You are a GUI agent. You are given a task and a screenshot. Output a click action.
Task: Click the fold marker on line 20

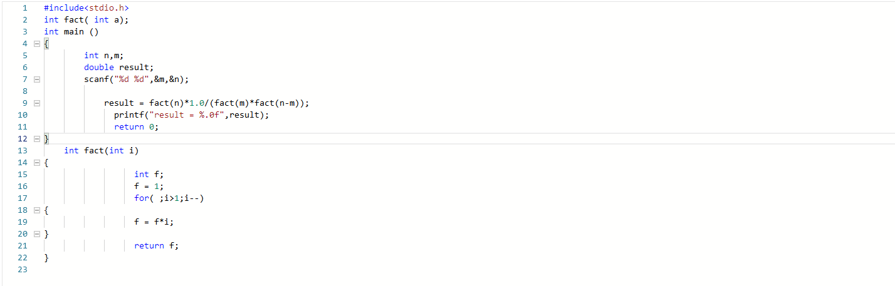point(36,234)
